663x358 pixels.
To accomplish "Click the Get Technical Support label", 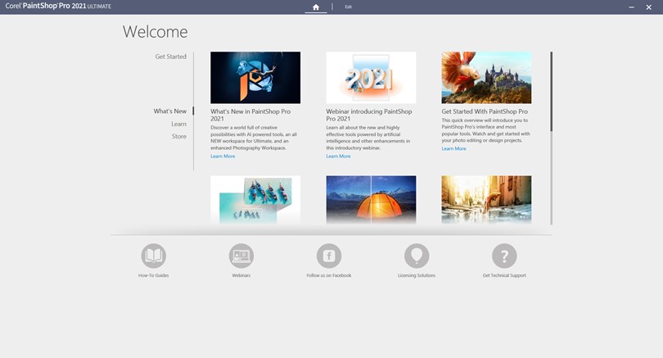I will pos(504,275).
